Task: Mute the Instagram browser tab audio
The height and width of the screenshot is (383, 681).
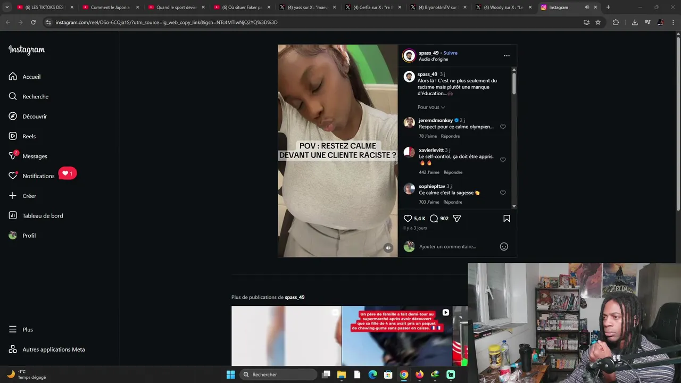Action: pyautogui.click(x=587, y=7)
